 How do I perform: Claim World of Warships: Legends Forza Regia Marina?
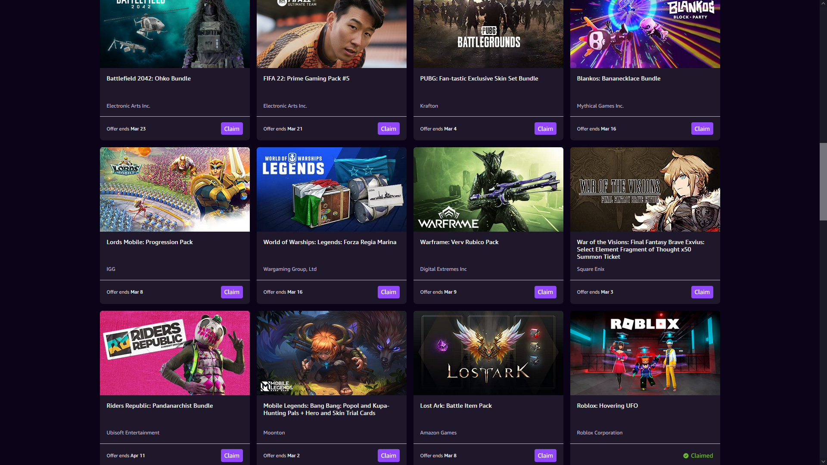click(389, 292)
